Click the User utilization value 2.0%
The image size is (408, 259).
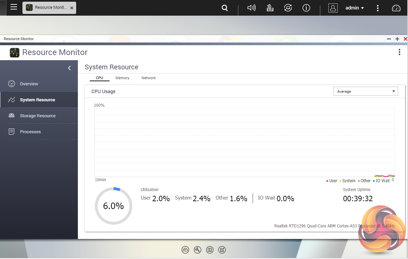tap(161, 199)
